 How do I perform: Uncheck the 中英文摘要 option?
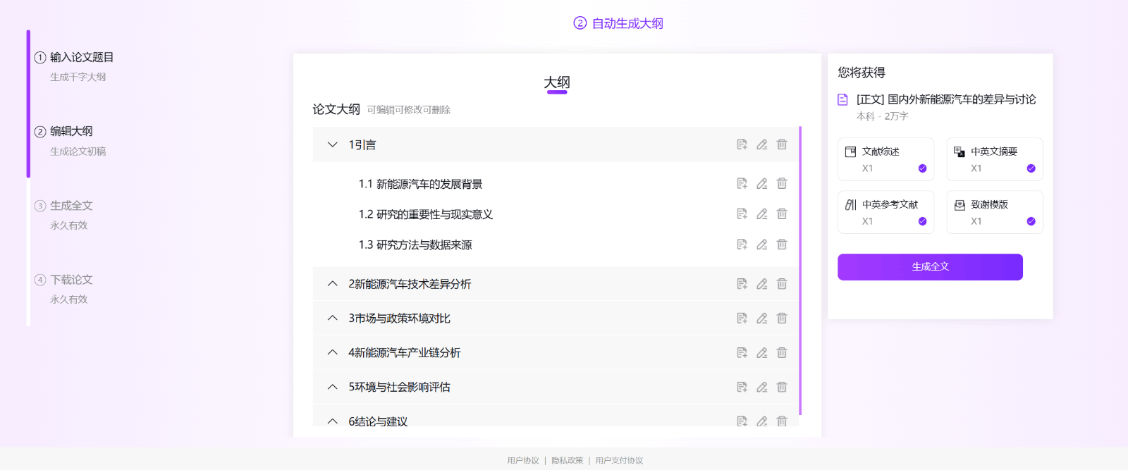tap(1031, 168)
